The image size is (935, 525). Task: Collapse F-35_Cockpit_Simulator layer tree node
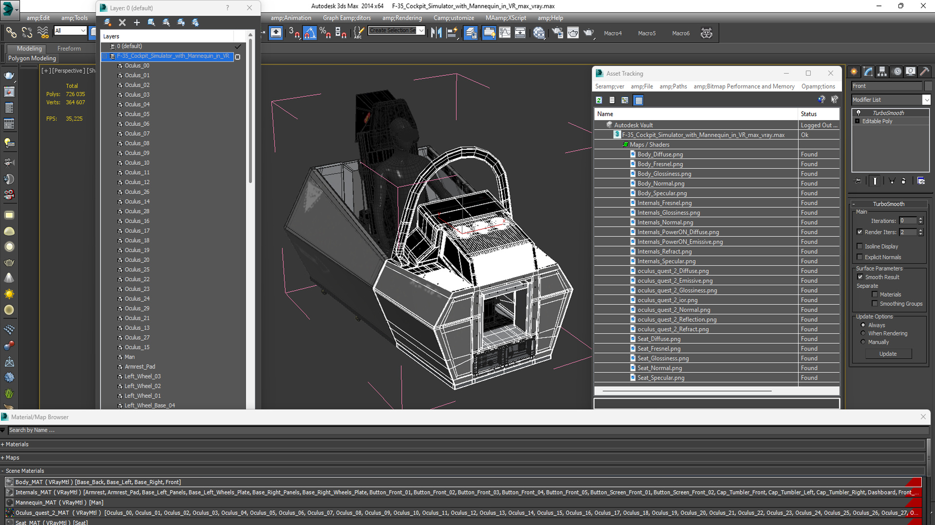coord(104,56)
